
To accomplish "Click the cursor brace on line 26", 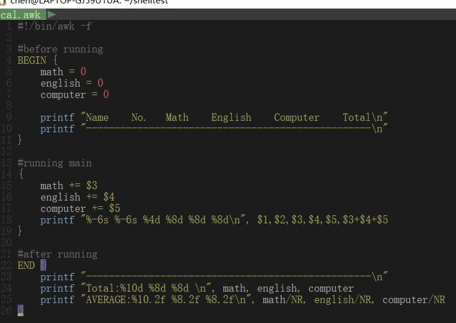I will click(20, 310).
